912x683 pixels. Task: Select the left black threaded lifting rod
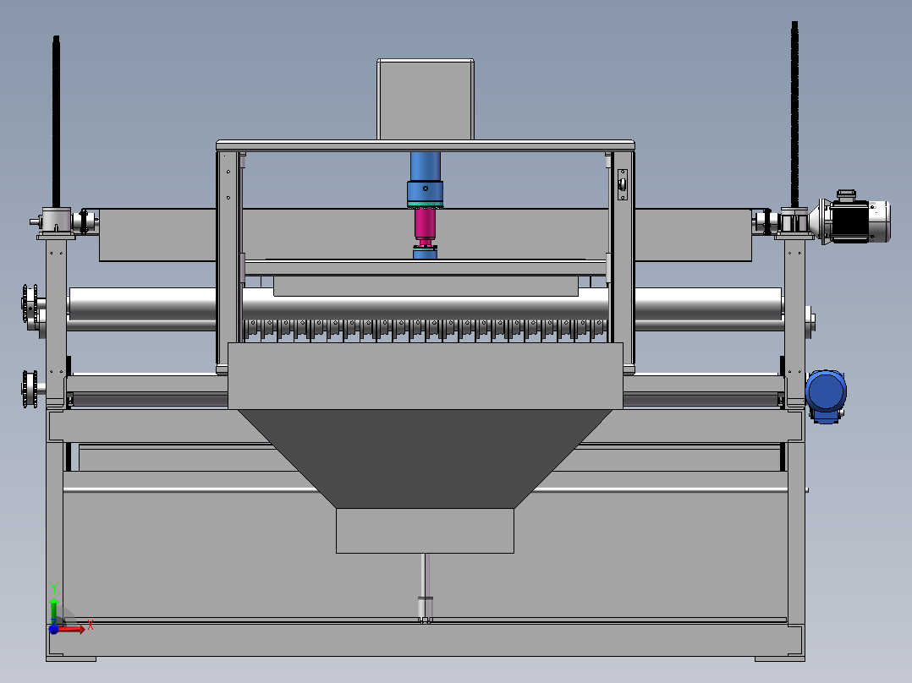point(56,122)
